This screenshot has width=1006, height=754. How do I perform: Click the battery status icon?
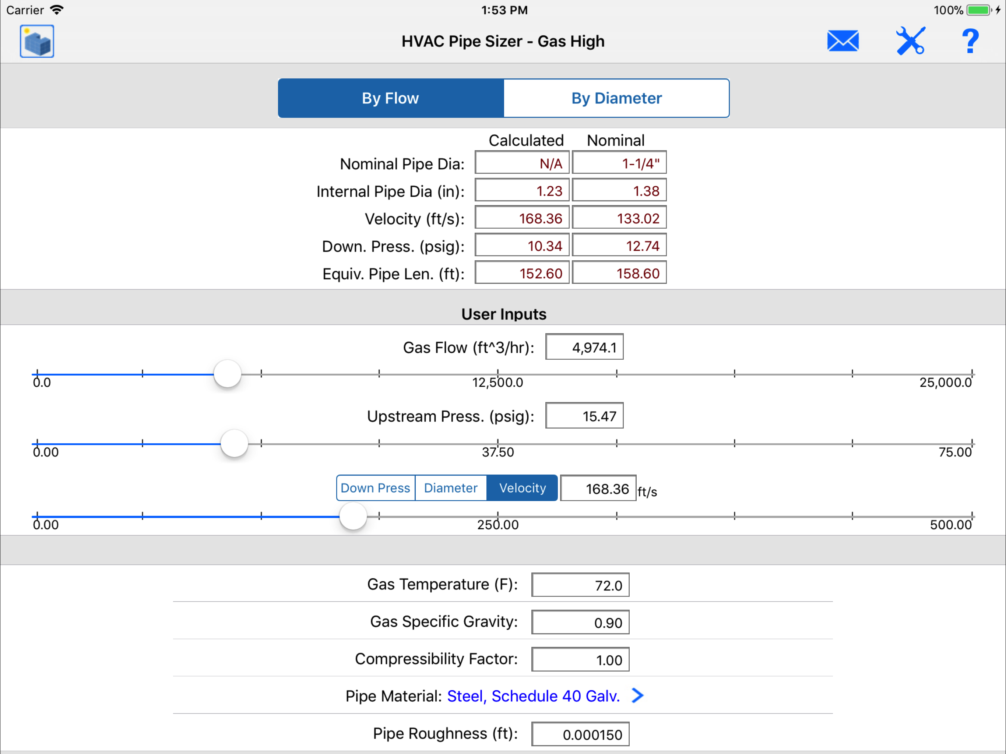979,10
